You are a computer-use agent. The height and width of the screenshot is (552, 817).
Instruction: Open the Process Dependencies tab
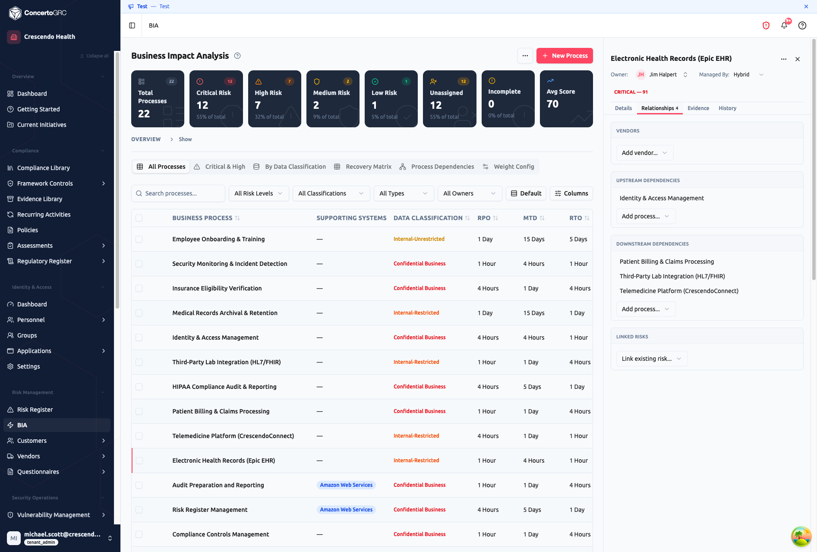(437, 167)
